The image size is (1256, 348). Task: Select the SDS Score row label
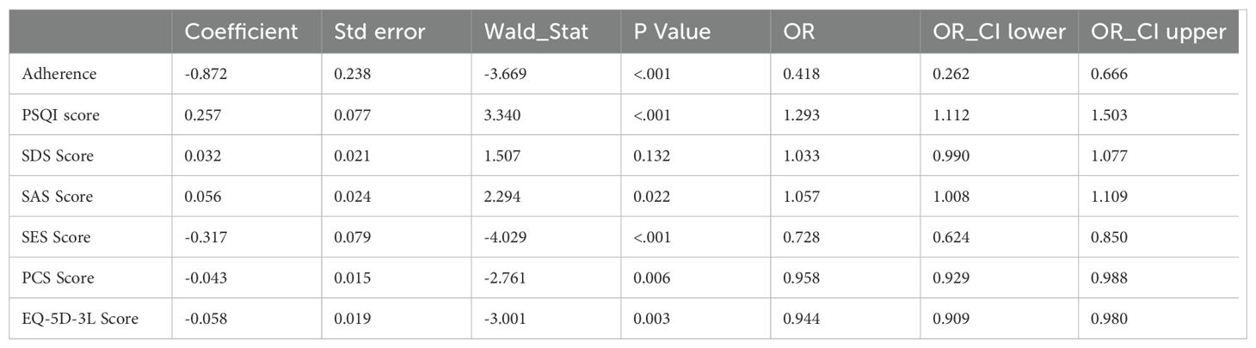[58, 156]
